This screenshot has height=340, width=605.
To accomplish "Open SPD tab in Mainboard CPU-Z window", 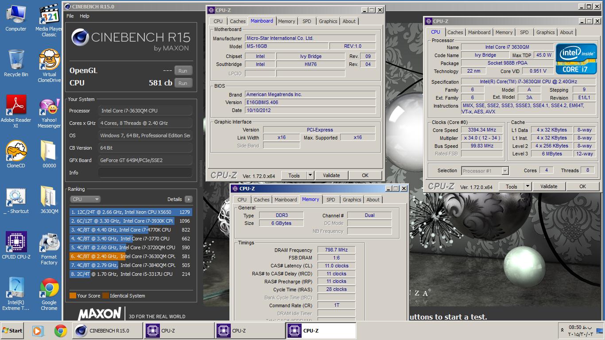I will coord(306,21).
